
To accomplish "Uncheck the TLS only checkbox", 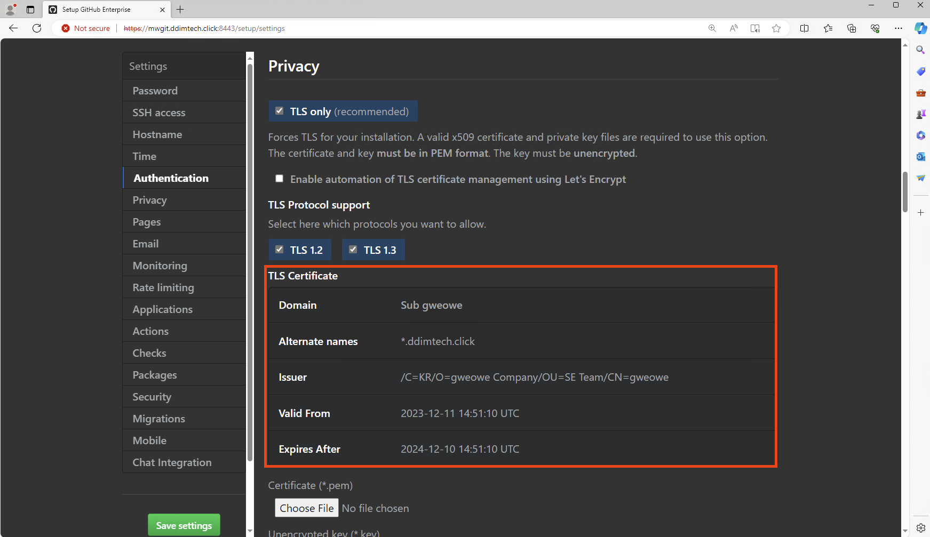I will click(x=279, y=111).
